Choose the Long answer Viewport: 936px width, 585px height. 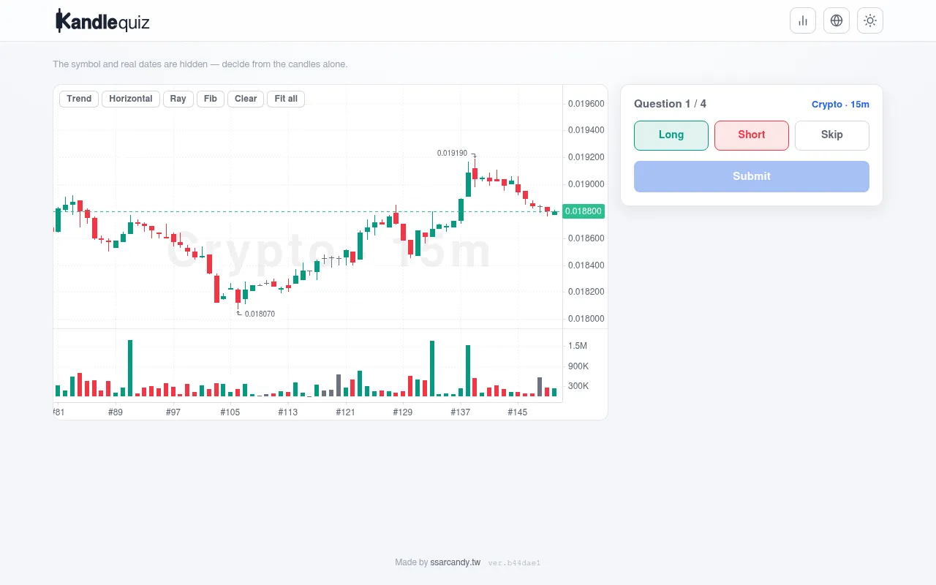671,135
